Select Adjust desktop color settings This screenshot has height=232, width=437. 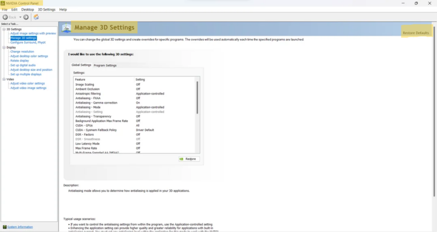click(29, 56)
